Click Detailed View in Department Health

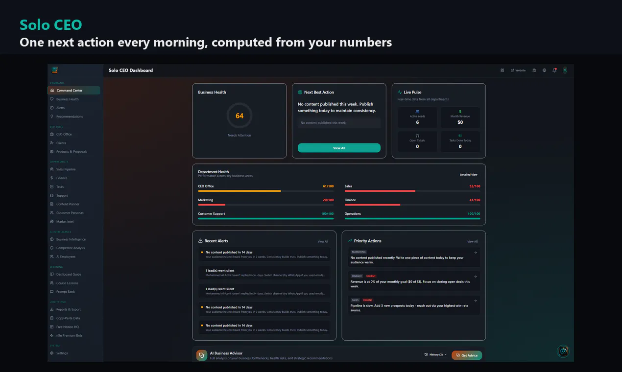click(x=468, y=175)
